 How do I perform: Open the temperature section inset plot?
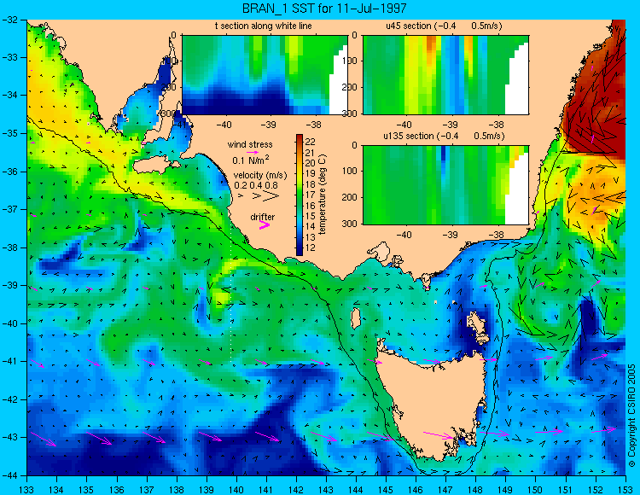coord(265,75)
